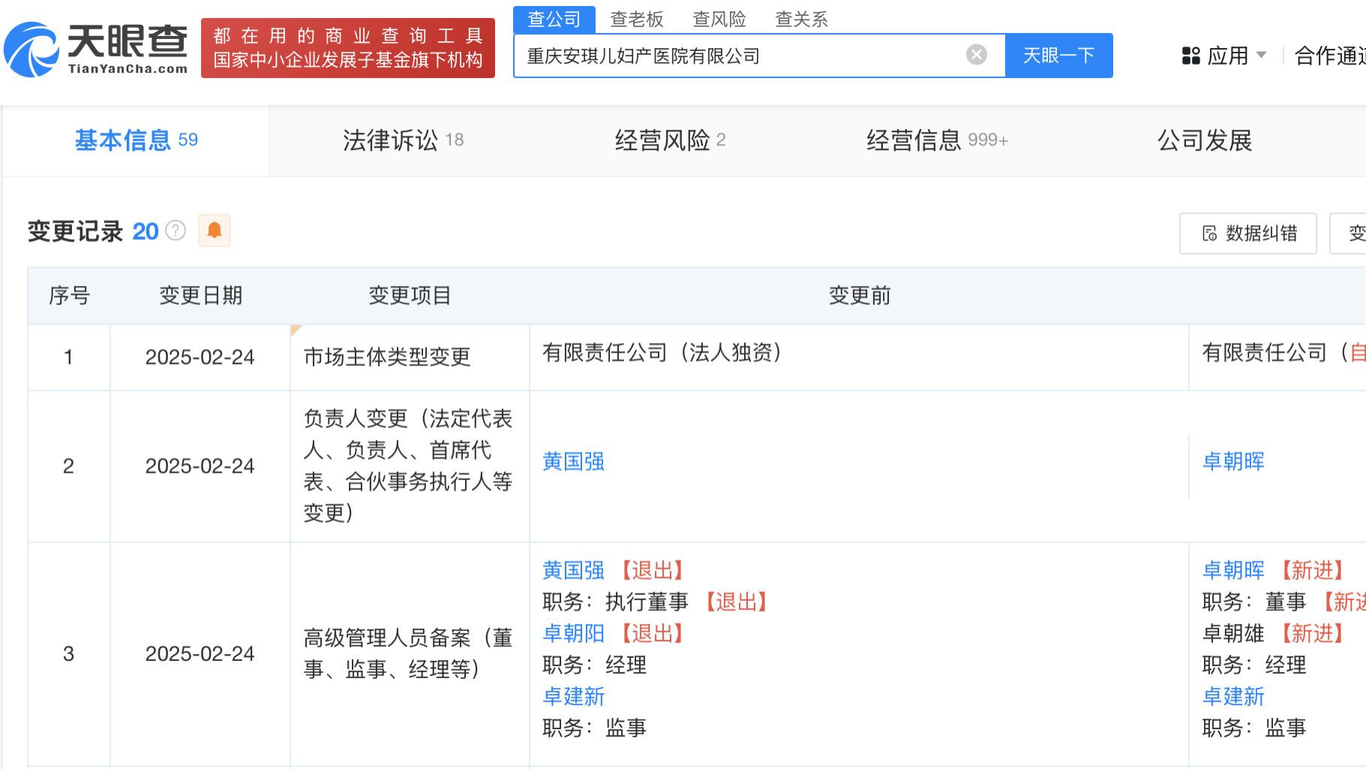Expand the 应用 dropdown arrow
Viewport: 1366px width, 769px height.
click(x=1261, y=55)
